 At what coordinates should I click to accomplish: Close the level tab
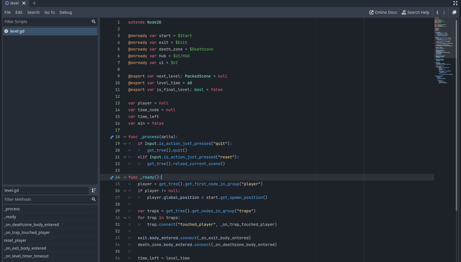coord(24,3)
